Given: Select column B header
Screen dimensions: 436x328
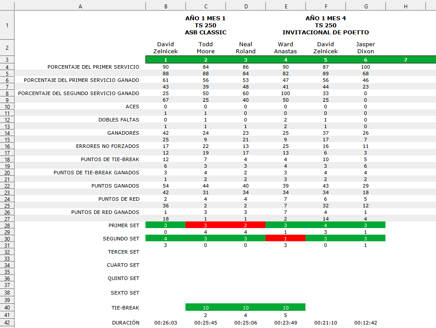Looking at the screenshot, I should point(166,7).
